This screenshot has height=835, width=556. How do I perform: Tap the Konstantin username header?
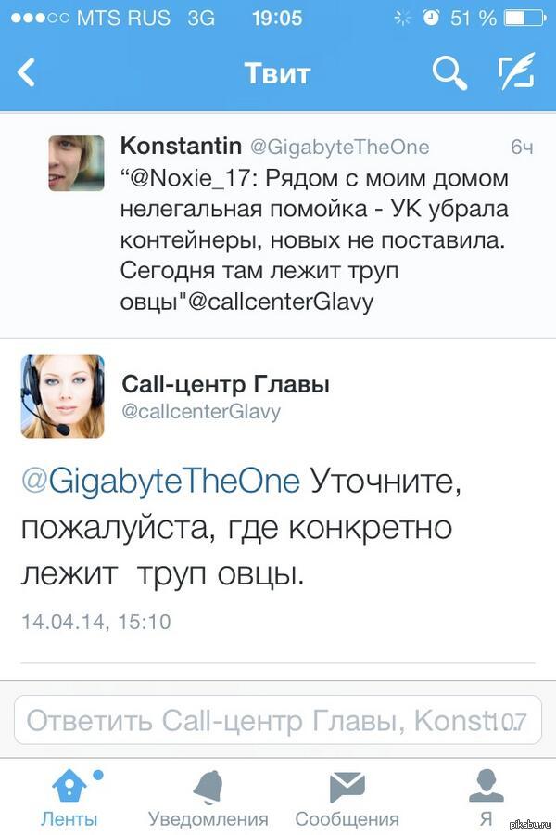point(181,146)
